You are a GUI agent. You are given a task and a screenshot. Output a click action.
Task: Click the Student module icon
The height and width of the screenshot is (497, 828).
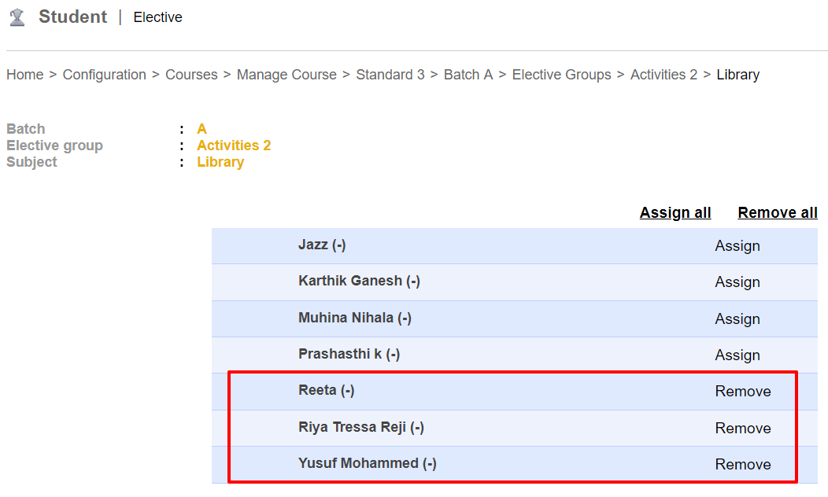17,17
